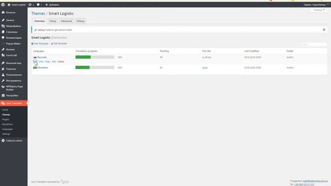Sort by Folder column header
This screenshot has height=186, width=331.
pos(290,51)
